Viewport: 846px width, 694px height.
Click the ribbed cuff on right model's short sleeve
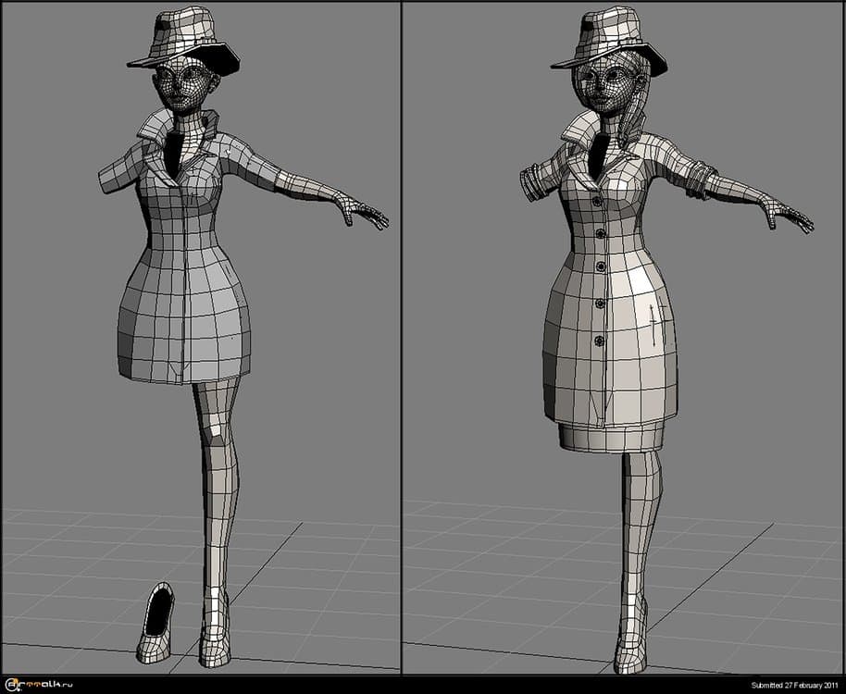(x=535, y=181)
